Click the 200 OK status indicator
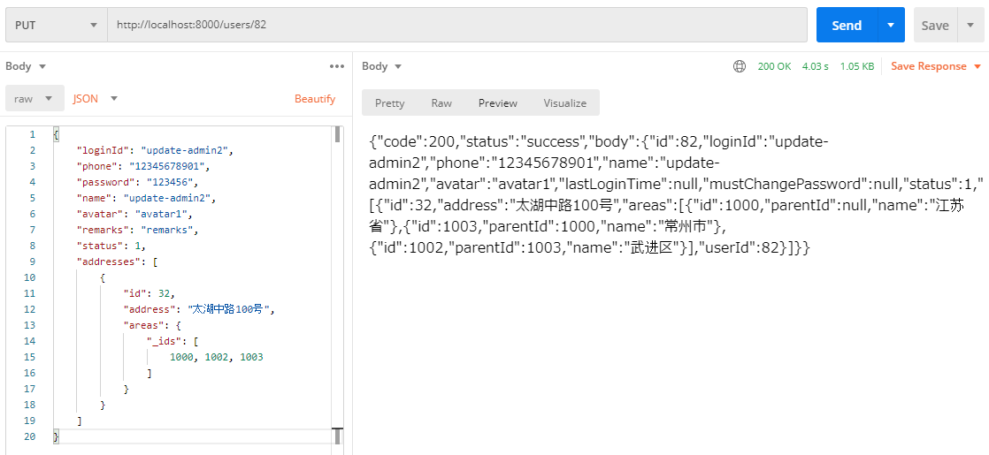The height and width of the screenshot is (455, 989). (774, 66)
